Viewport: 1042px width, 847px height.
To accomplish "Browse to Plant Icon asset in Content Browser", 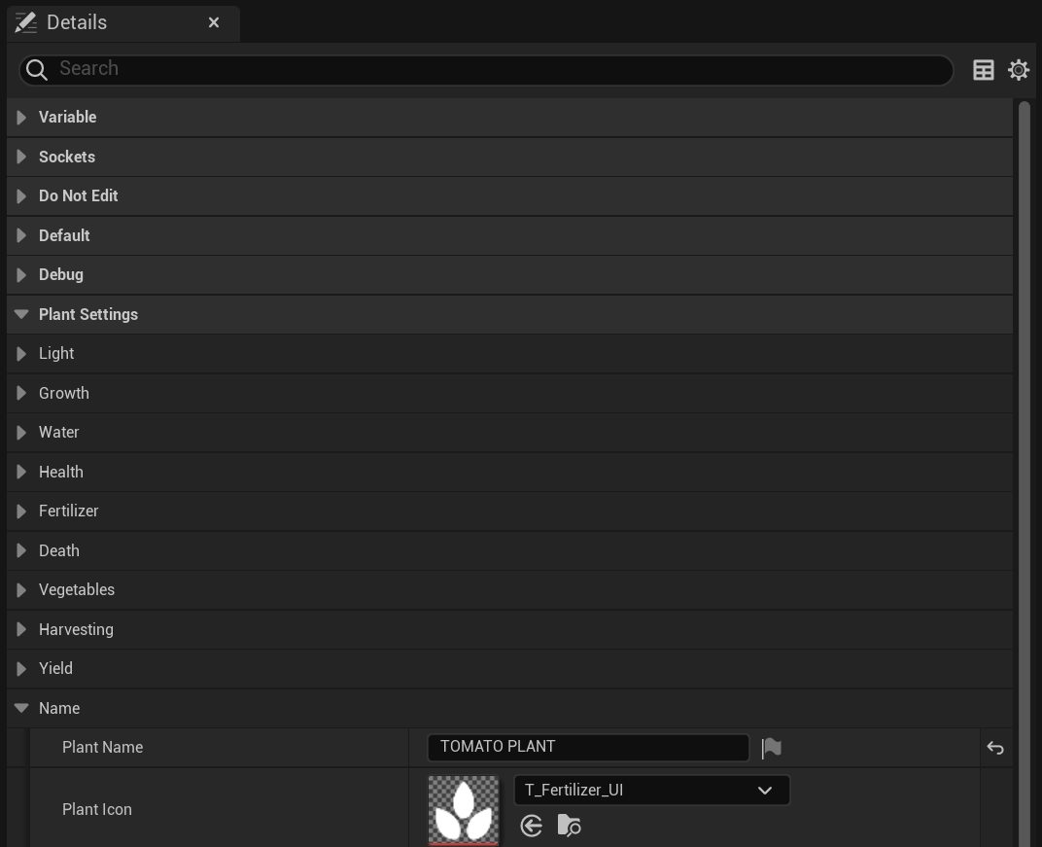I will 569,826.
